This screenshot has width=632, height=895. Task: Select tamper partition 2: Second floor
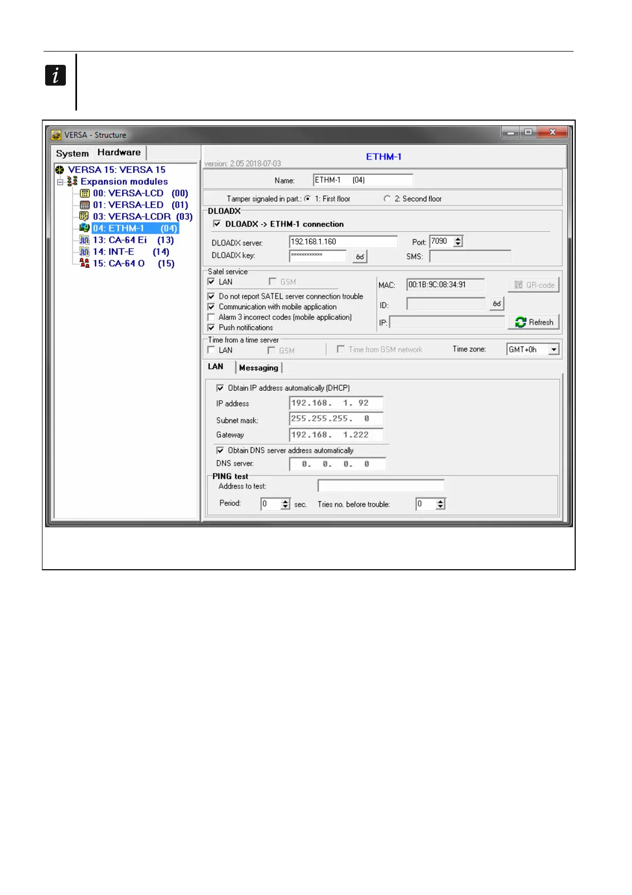coord(387,199)
